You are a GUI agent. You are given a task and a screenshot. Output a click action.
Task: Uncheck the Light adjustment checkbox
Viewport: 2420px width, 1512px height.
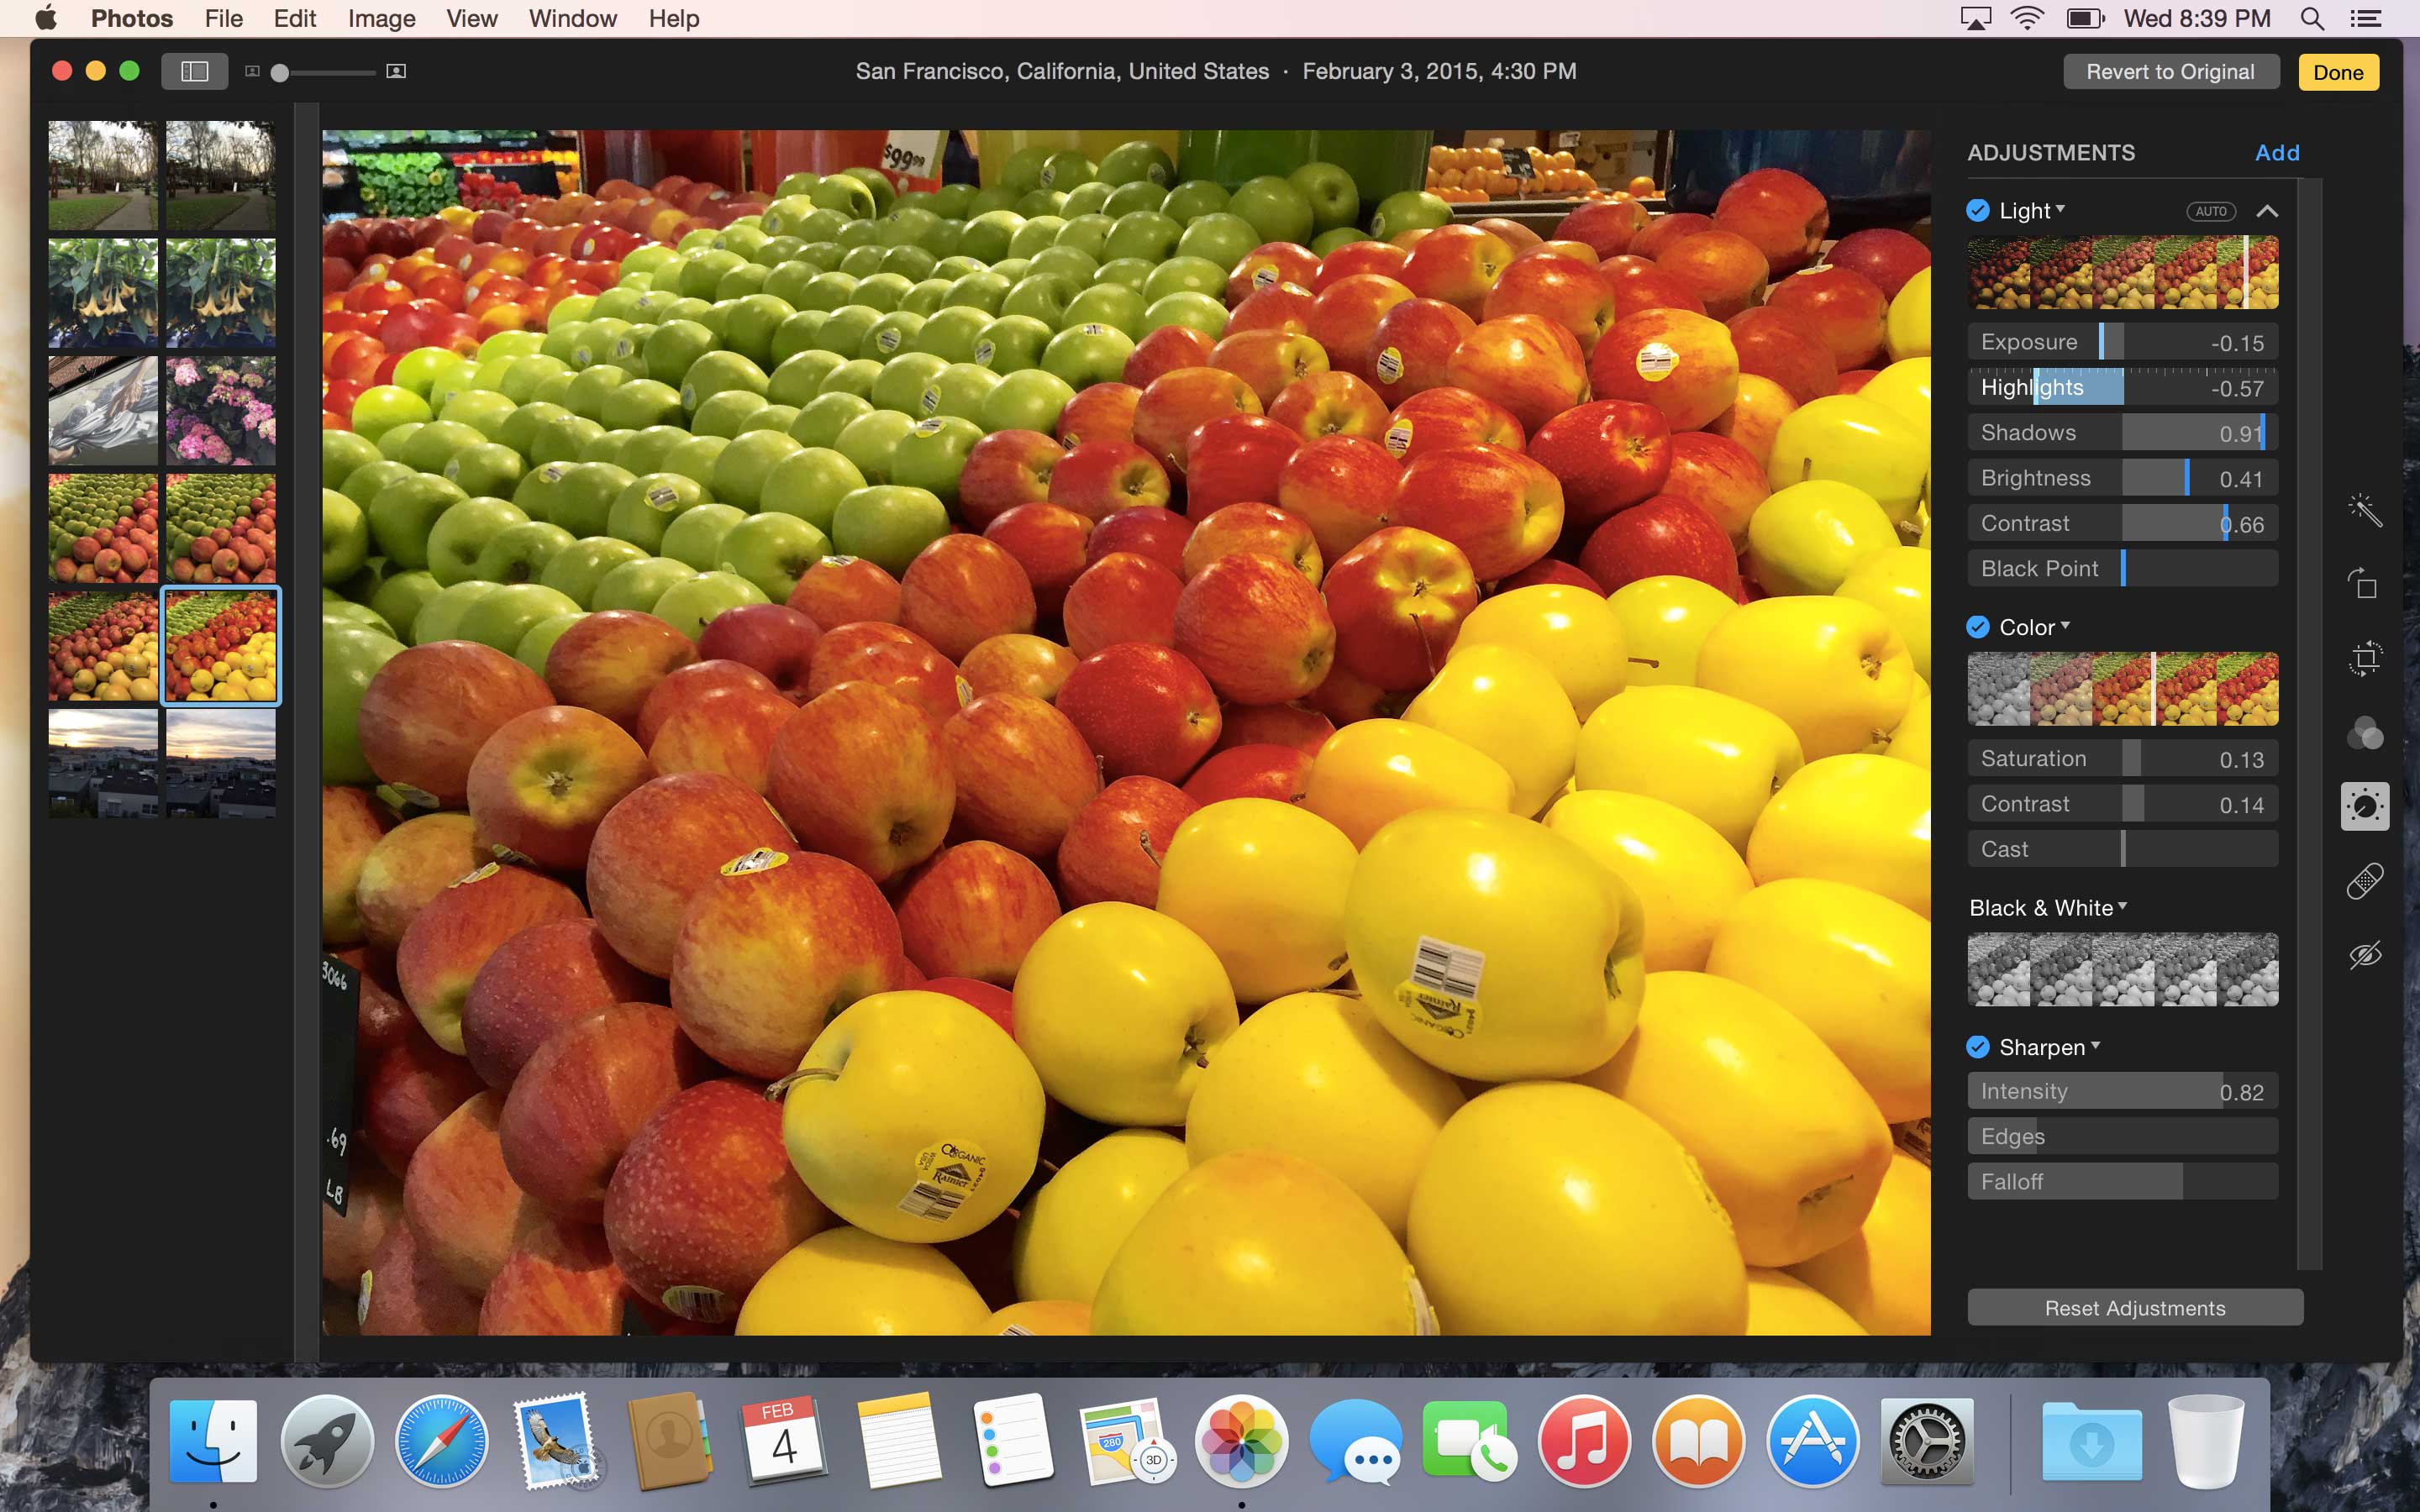click(1978, 210)
